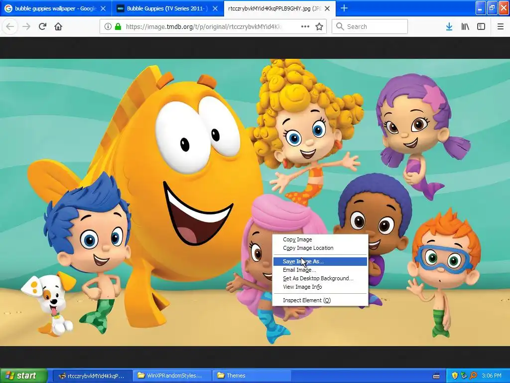Image resolution: width=510 pixels, height=383 pixels.
Task: Click the magnifier icon in Search box
Action: (340, 26)
